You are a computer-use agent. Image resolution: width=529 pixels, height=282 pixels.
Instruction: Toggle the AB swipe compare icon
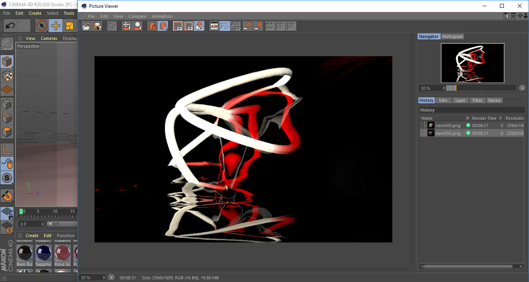coord(225,26)
